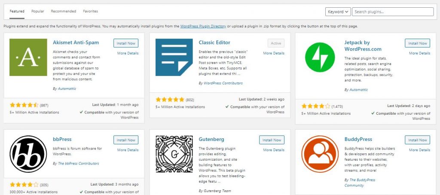
Task: Click the (802) rating count
Action: [x=189, y=100]
